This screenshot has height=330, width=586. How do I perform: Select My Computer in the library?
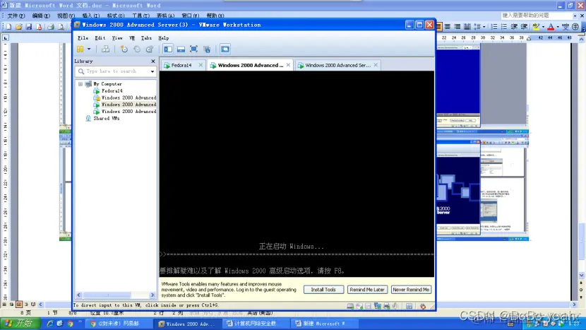click(x=107, y=84)
